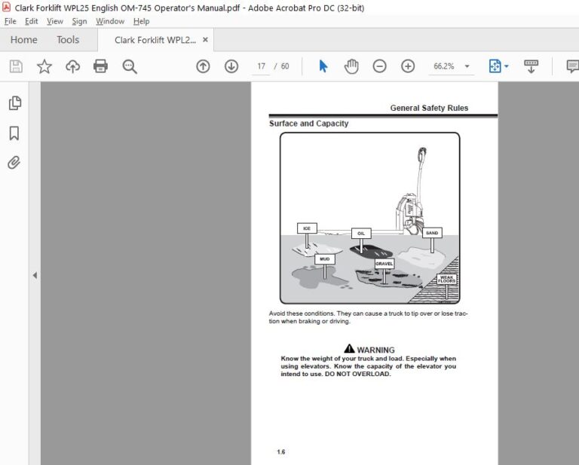Image resolution: width=579 pixels, height=465 pixels.
Task: Zoom out with minus icon
Action: coord(380,66)
